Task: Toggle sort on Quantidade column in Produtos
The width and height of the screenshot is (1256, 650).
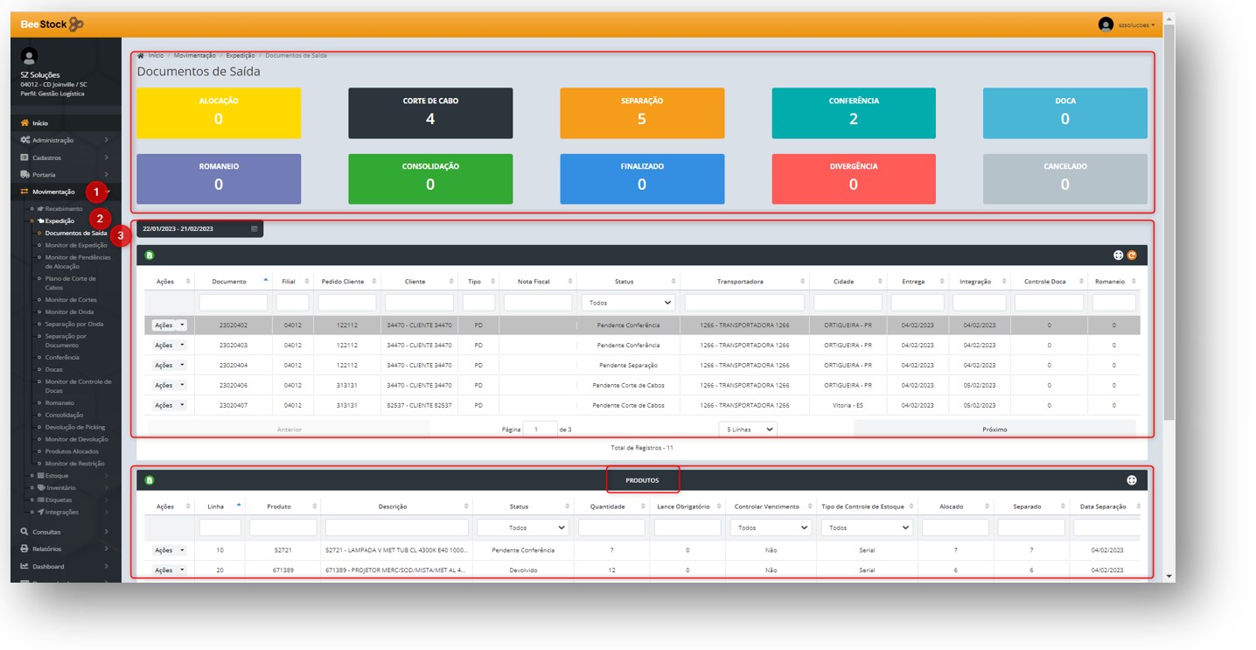Action: pos(611,507)
